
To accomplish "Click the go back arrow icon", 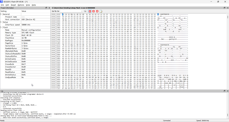I will [x=85, y=11].
